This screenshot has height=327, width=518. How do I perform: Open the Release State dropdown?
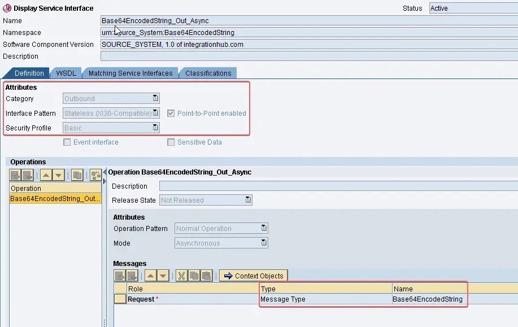click(x=247, y=199)
